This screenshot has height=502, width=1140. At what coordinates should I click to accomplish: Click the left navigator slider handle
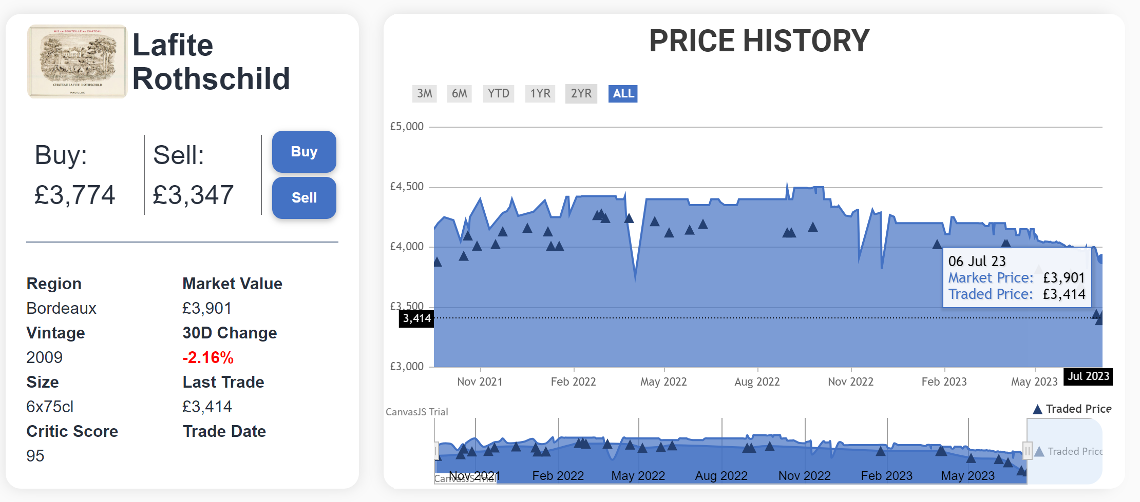(436, 451)
